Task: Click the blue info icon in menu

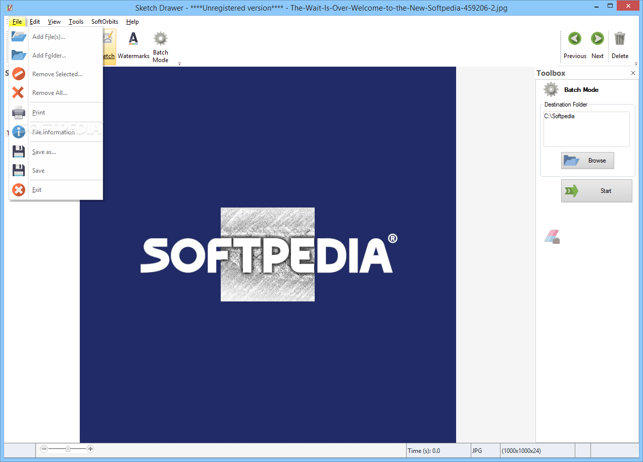Action: (x=19, y=132)
